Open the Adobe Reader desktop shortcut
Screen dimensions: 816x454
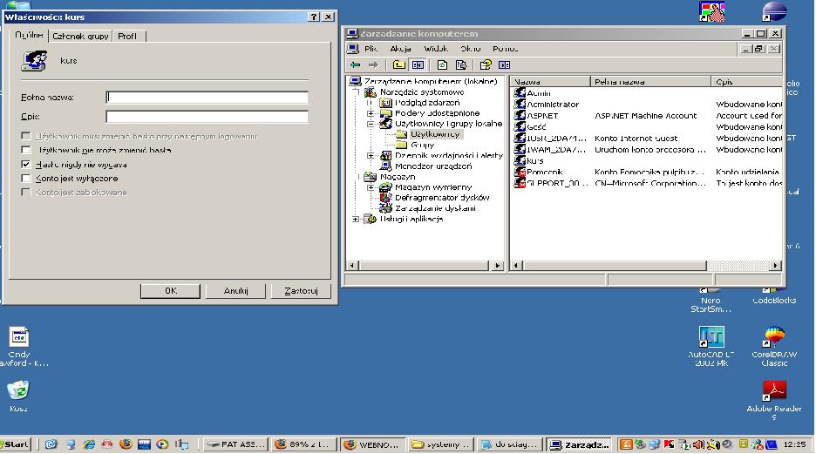click(774, 390)
